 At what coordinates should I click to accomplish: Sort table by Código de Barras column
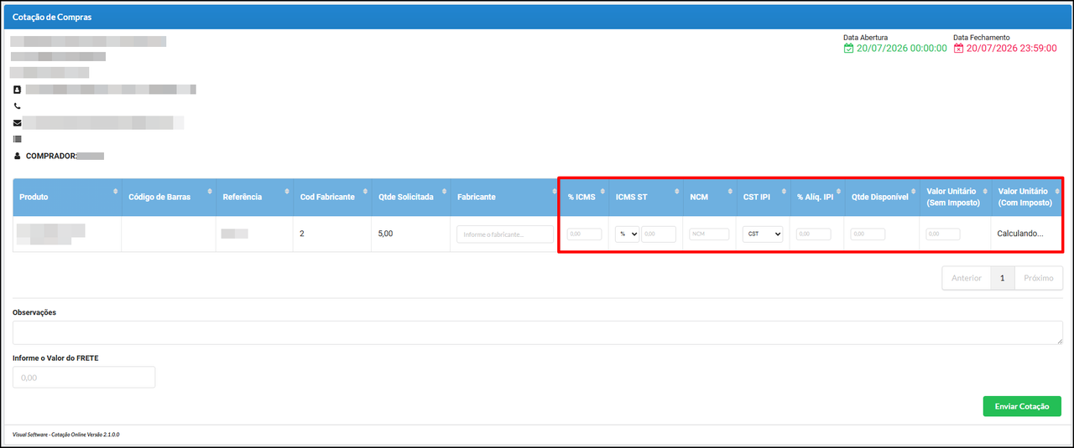click(169, 197)
